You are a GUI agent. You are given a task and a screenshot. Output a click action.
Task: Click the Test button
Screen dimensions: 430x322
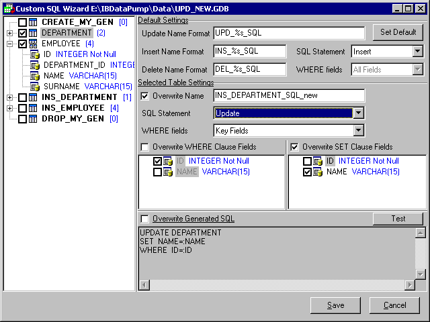click(x=398, y=219)
